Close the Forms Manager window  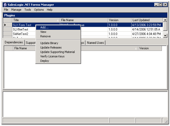(165, 5)
